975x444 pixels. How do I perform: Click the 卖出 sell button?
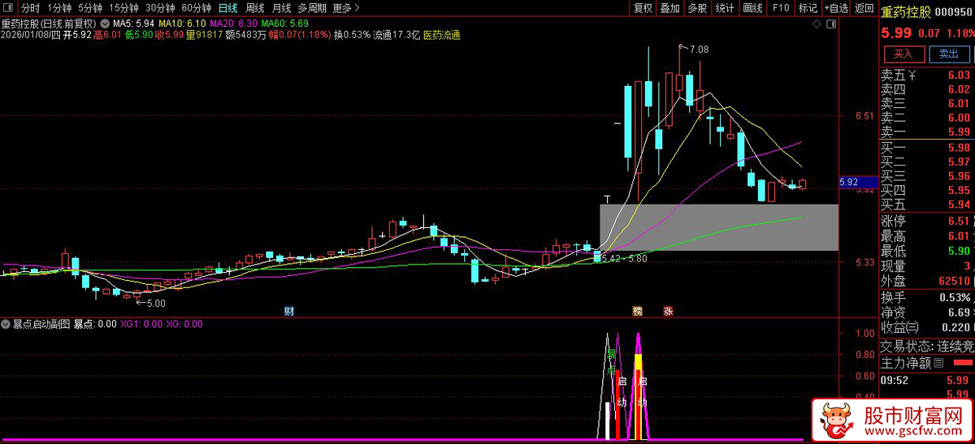click(948, 54)
